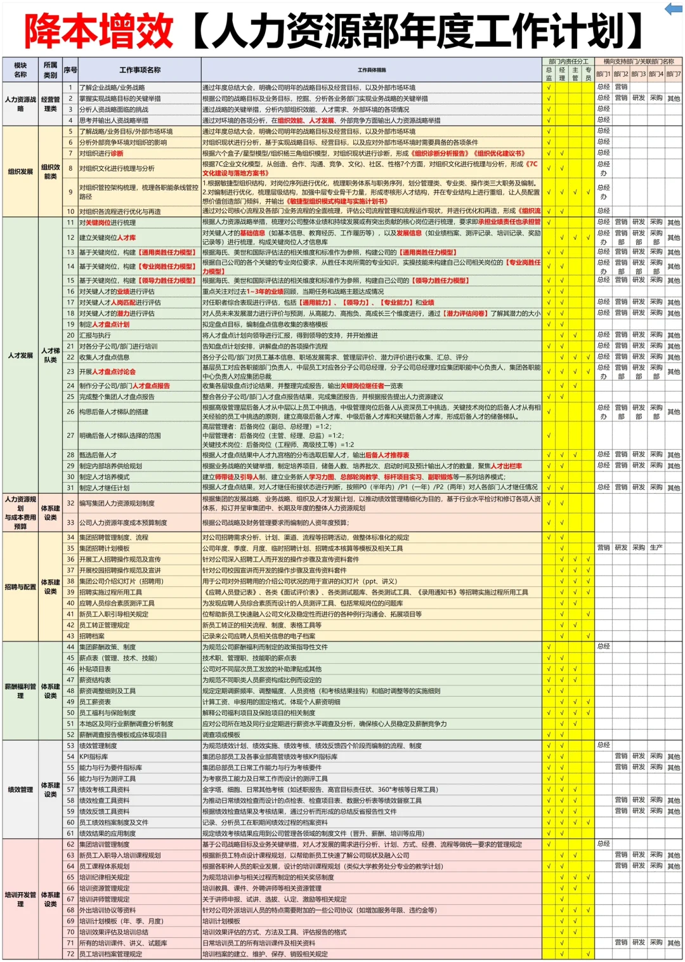Select the 招聘与配置 module cell

(x=20, y=587)
